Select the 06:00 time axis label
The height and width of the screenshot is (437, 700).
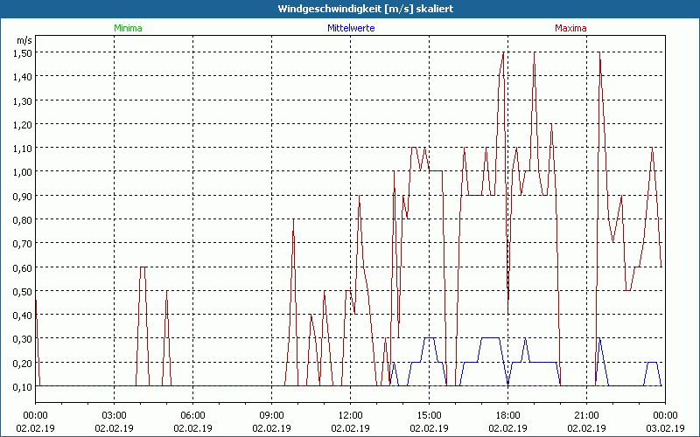192,415
